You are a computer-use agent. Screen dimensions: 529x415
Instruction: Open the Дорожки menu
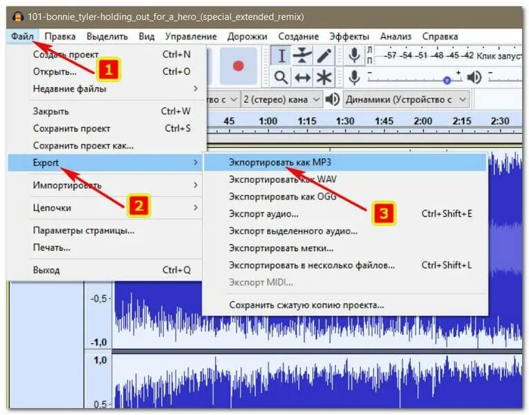click(x=248, y=36)
